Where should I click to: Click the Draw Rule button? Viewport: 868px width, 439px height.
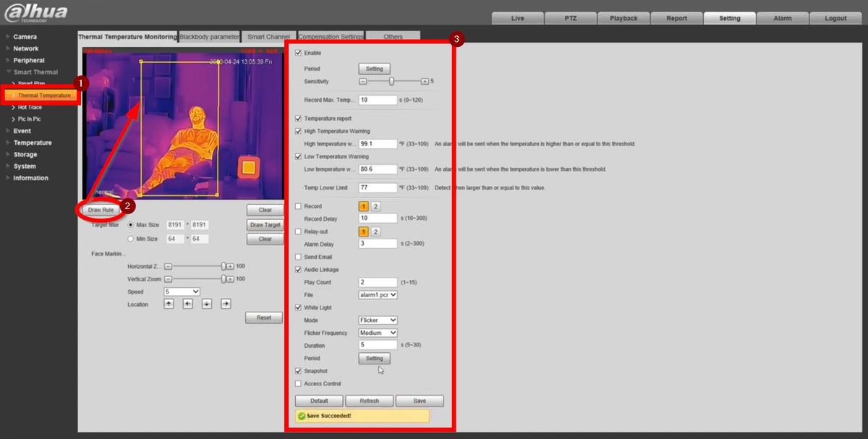[101, 210]
